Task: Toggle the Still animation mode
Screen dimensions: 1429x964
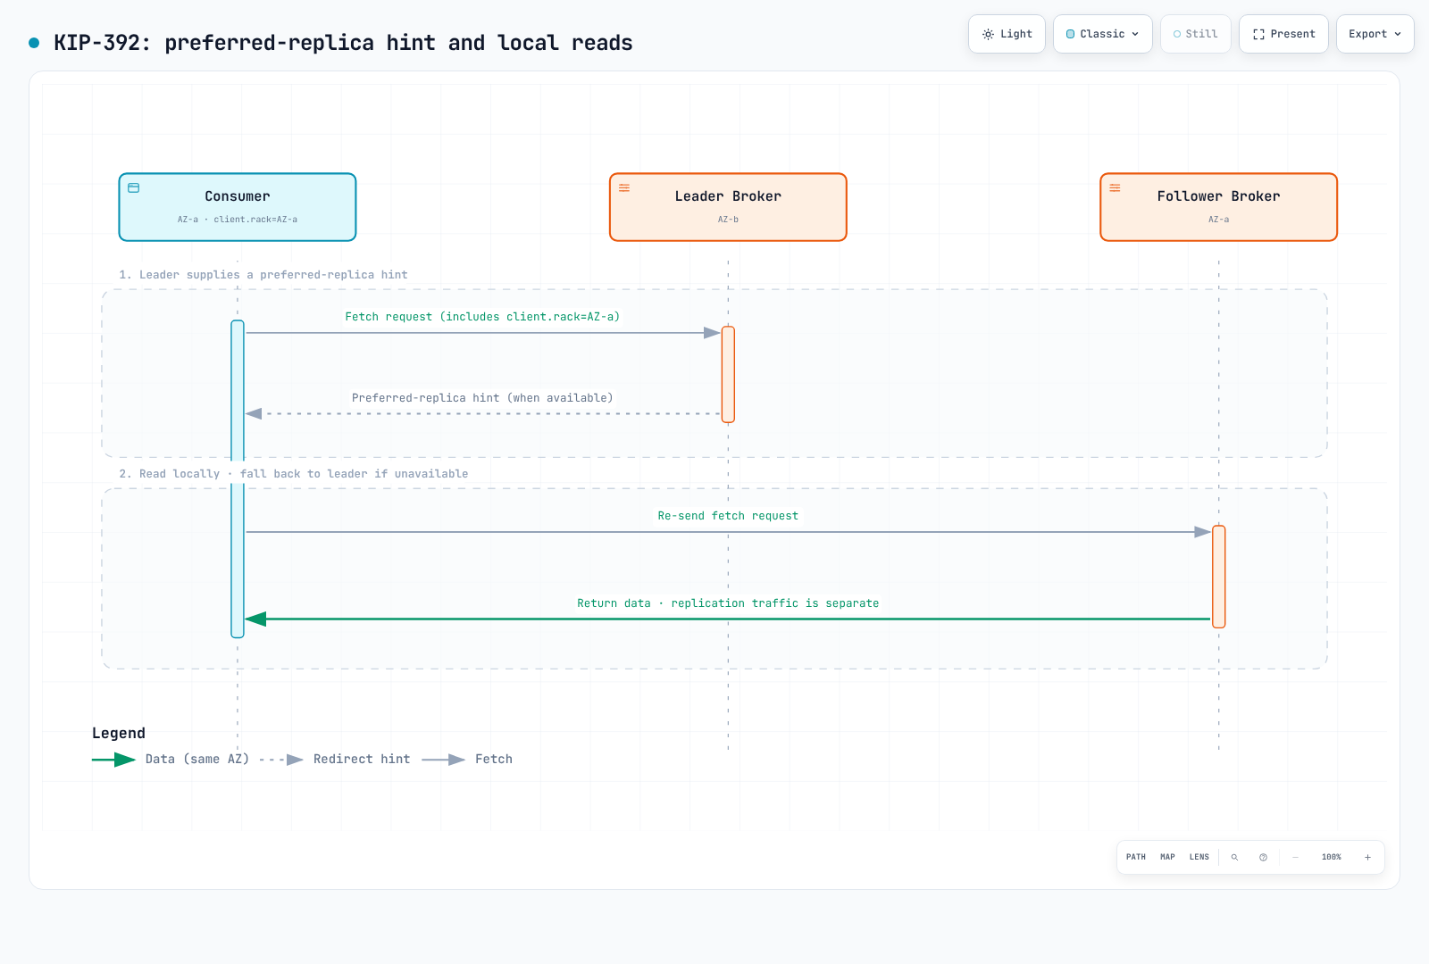Action: [x=1196, y=34]
